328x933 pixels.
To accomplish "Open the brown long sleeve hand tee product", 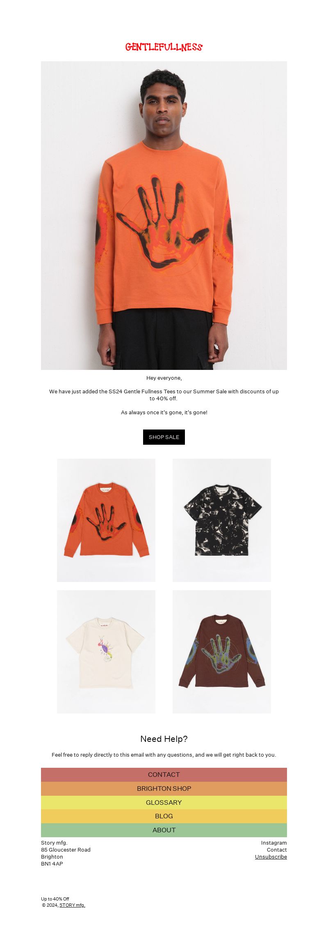I will pyautogui.click(x=222, y=652).
